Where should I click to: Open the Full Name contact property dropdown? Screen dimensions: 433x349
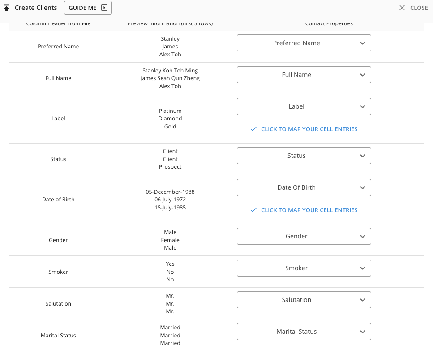(304, 75)
